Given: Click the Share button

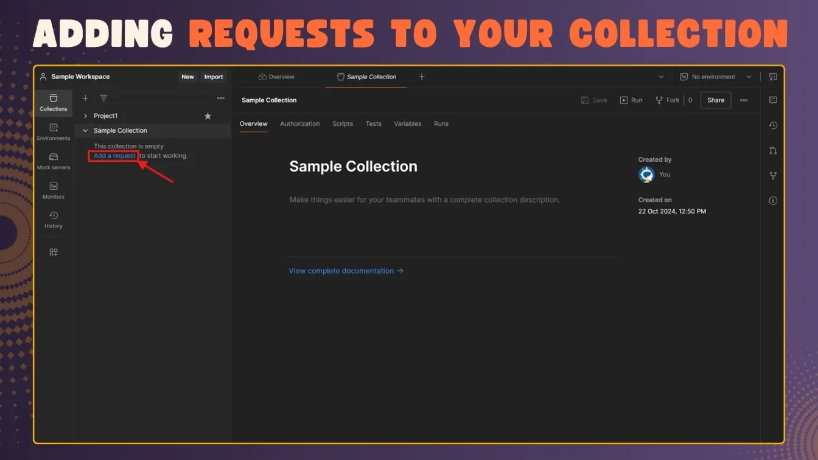Looking at the screenshot, I should (x=716, y=100).
